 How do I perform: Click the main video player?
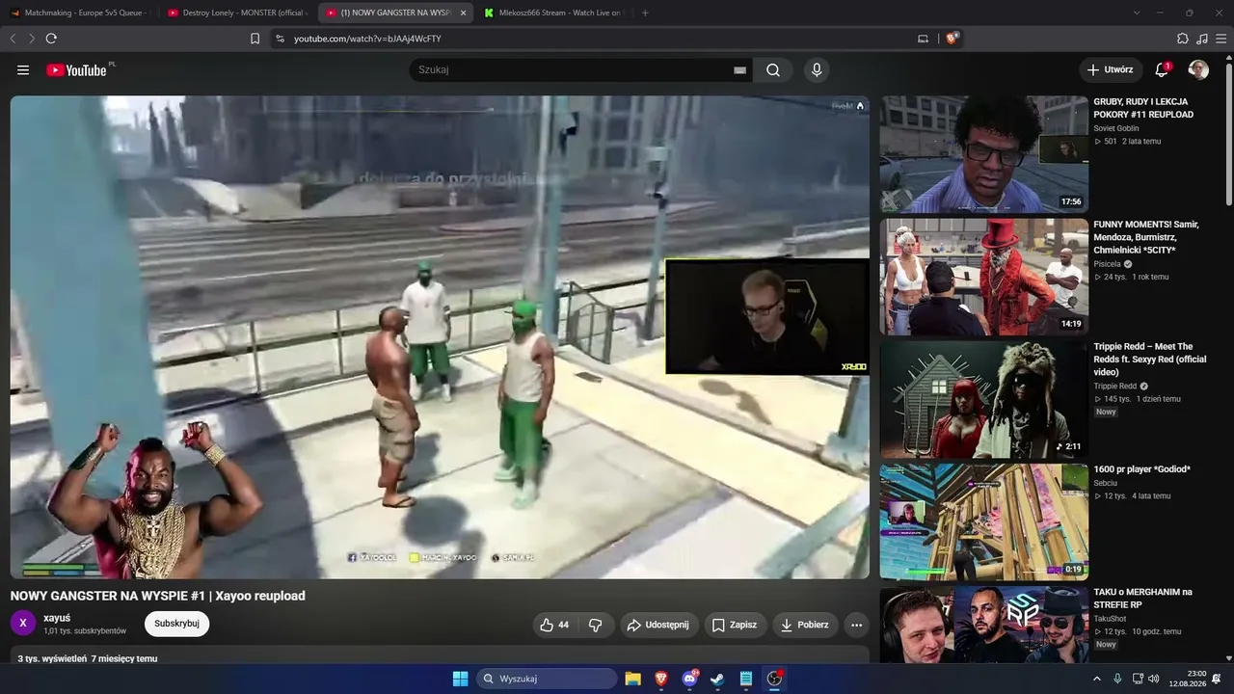(440, 336)
